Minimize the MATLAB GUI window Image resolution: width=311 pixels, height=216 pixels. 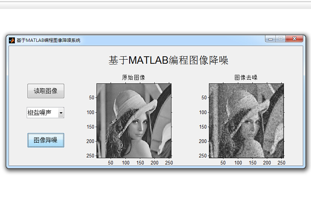coord(270,39)
